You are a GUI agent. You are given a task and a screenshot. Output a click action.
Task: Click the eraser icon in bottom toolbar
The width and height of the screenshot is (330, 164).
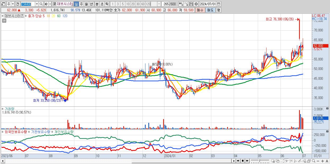click(x=304, y=161)
